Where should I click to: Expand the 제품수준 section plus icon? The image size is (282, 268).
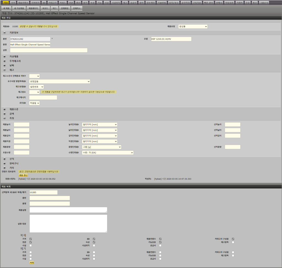[5, 109]
